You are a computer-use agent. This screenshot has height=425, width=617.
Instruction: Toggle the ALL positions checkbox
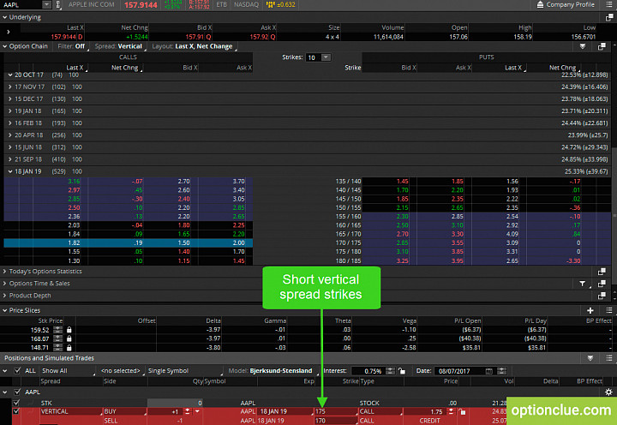pos(17,371)
